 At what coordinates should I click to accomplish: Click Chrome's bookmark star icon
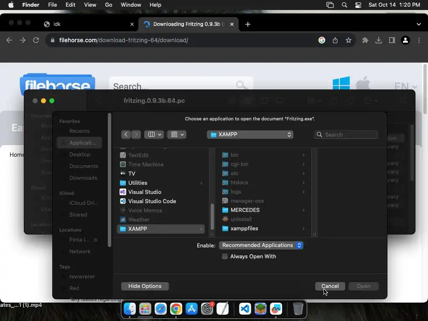coord(349,41)
